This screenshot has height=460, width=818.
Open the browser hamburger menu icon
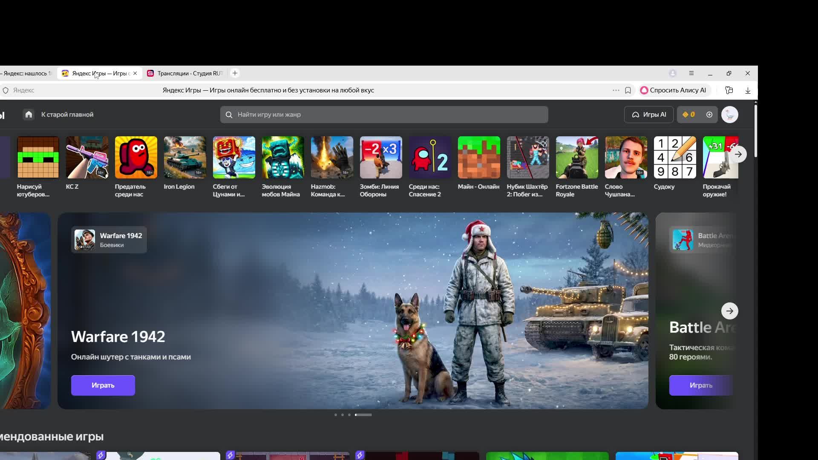pyautogui.click(x=691, y=73)
